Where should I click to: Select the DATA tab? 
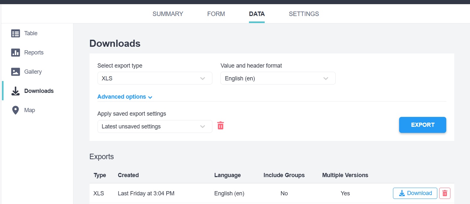coord(257,14)
